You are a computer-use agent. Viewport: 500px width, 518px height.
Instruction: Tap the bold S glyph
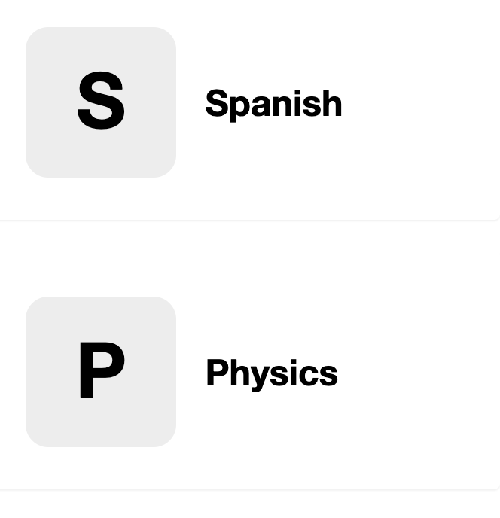pyautogui.click(x=101, y=100)
